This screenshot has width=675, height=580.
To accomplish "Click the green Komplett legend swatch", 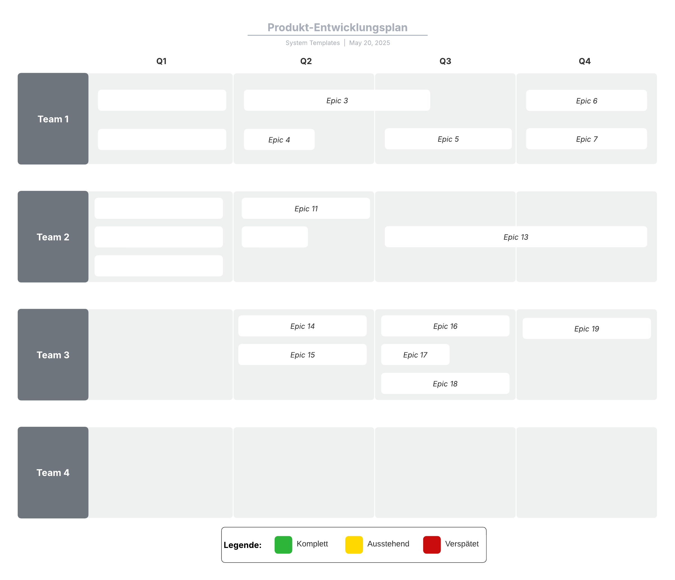I will (283, 545).
